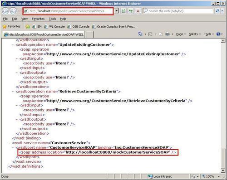Open the Tools command bar menu
This screenshot has height=180, width=227.
[209, 34]
